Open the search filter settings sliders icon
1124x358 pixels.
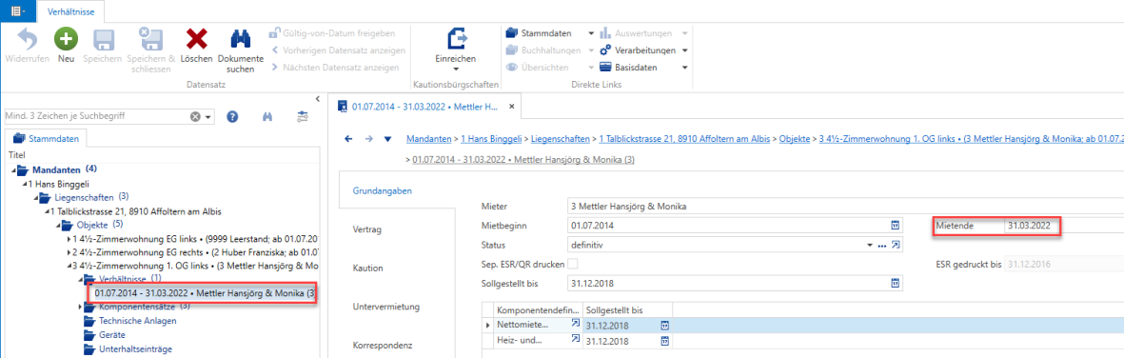tap(304, 117)
